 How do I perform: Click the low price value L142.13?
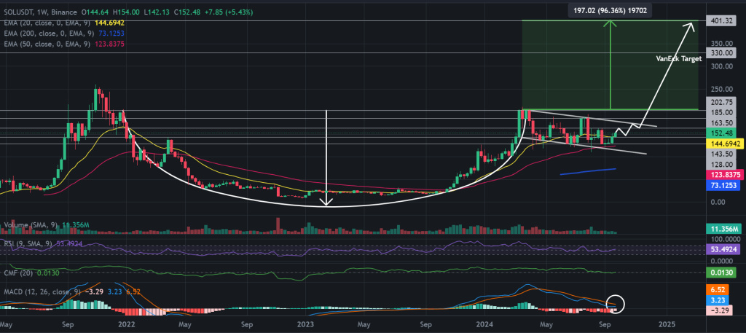point(157,13)
